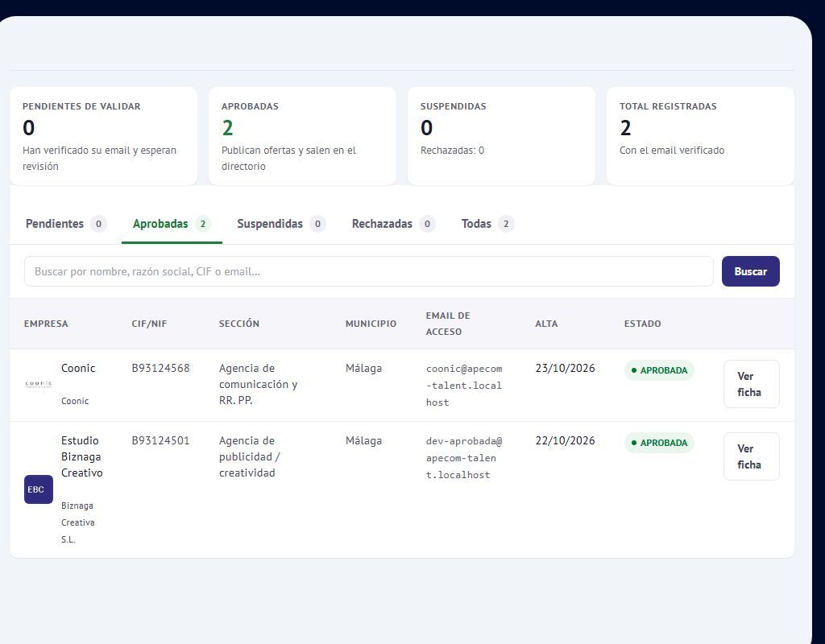Open Ver ficha for Coonic

click(x=752, y=384)
